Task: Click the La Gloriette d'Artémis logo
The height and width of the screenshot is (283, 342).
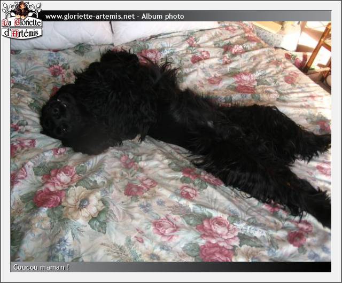Action: (x=21, y=20)
